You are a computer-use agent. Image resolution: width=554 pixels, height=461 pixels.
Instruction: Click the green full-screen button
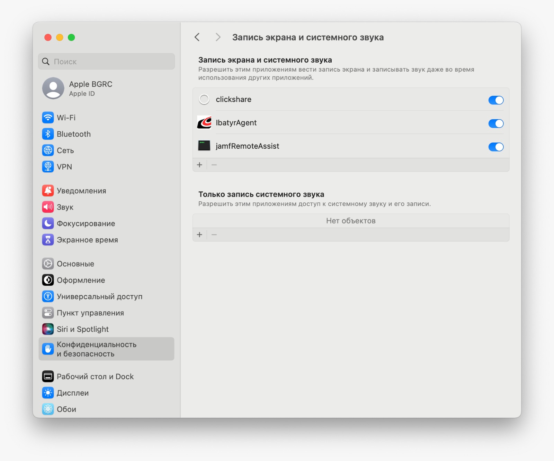pos(71,37)
